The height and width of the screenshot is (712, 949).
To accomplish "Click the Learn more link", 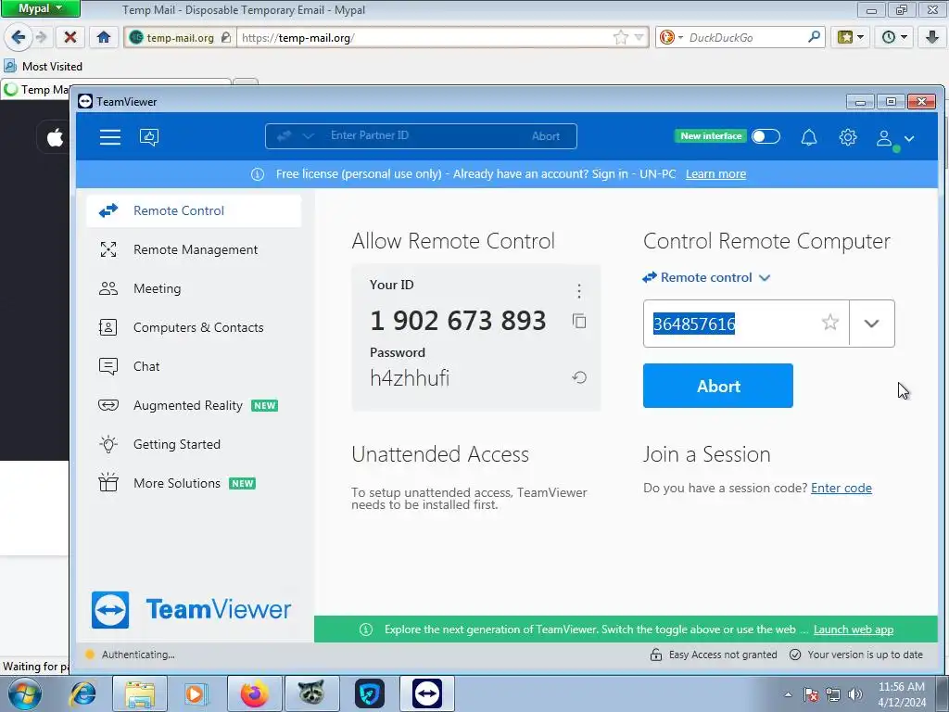I will [715, 174].
